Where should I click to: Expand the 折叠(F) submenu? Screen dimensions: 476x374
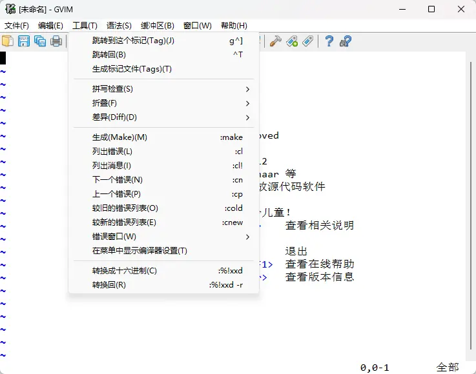[163, 103]
